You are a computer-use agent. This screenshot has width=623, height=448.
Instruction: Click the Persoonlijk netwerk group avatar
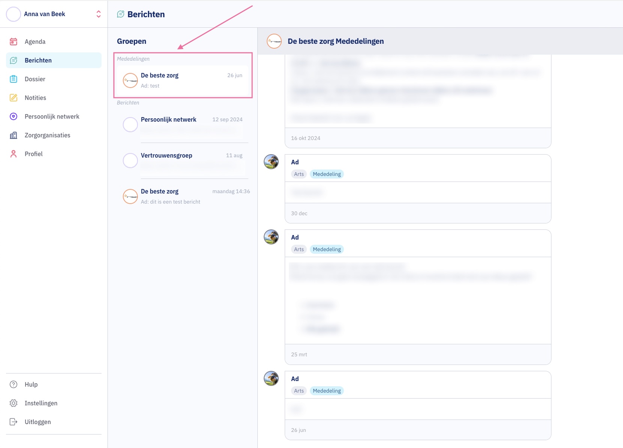click(130, 125)
